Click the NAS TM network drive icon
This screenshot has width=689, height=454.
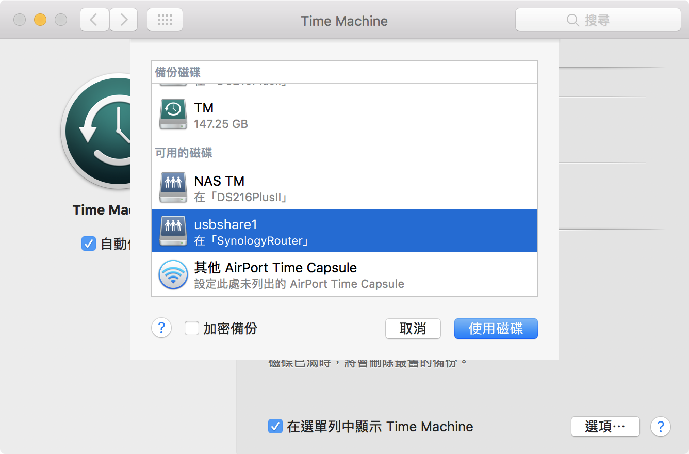pos(173,188)
